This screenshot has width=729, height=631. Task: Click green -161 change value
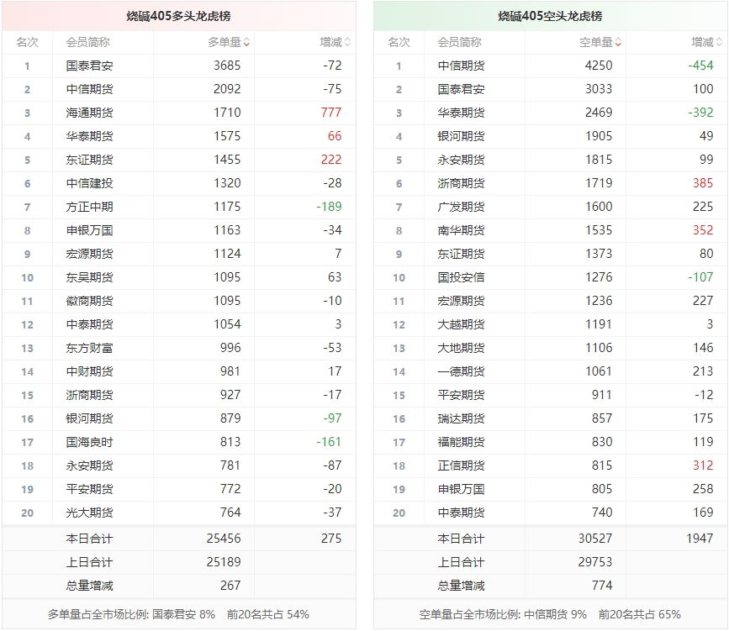329,442
